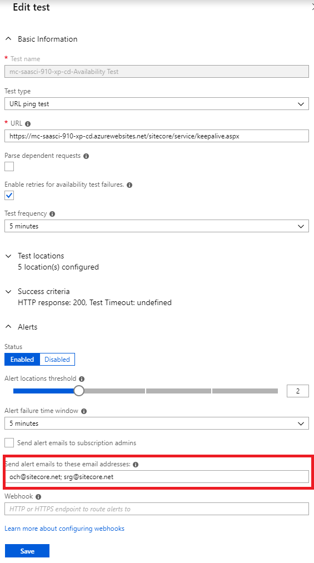Set alert status to Disabled

pos(57,360)
